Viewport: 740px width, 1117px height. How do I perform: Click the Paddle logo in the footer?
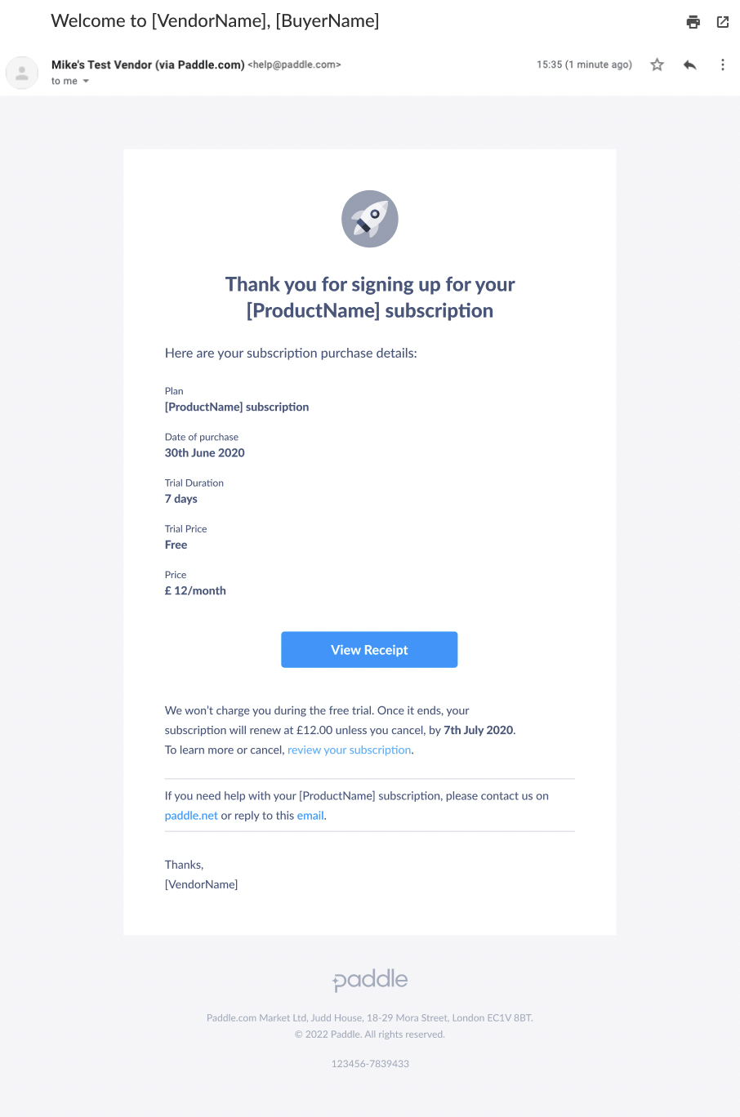[370, 980]
